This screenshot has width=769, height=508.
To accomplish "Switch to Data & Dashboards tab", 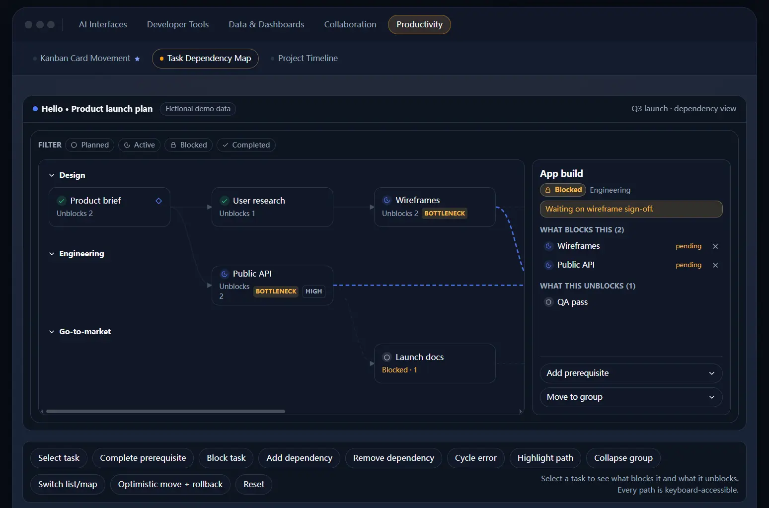I will (x=266, y=25).
